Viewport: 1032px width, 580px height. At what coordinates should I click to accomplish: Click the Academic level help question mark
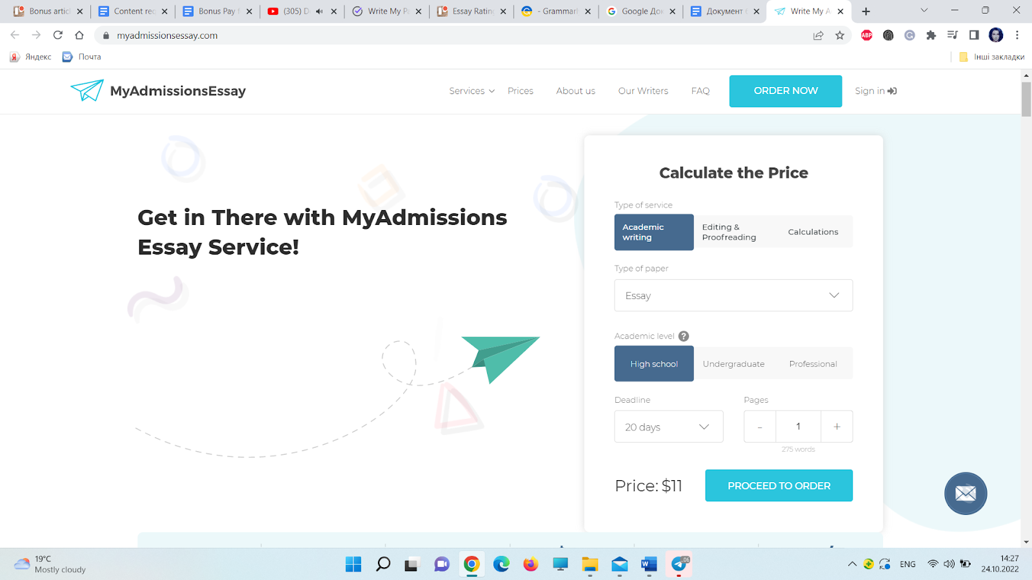pyautogui.click(x=684, y=336)
